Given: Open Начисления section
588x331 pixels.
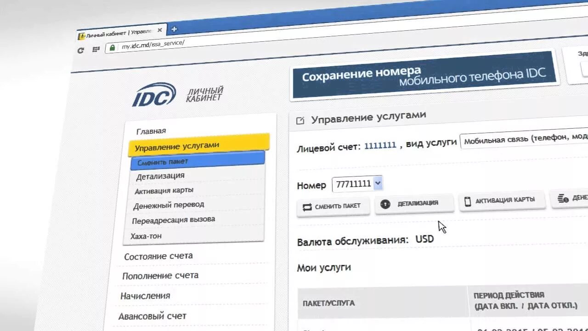Looking at the screenshot, I should coord(145,296).
